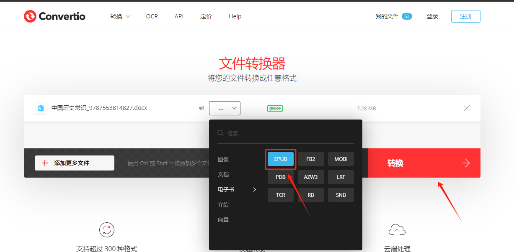
Task: Select MOBI as output format
Action: [x=341, y=159]
